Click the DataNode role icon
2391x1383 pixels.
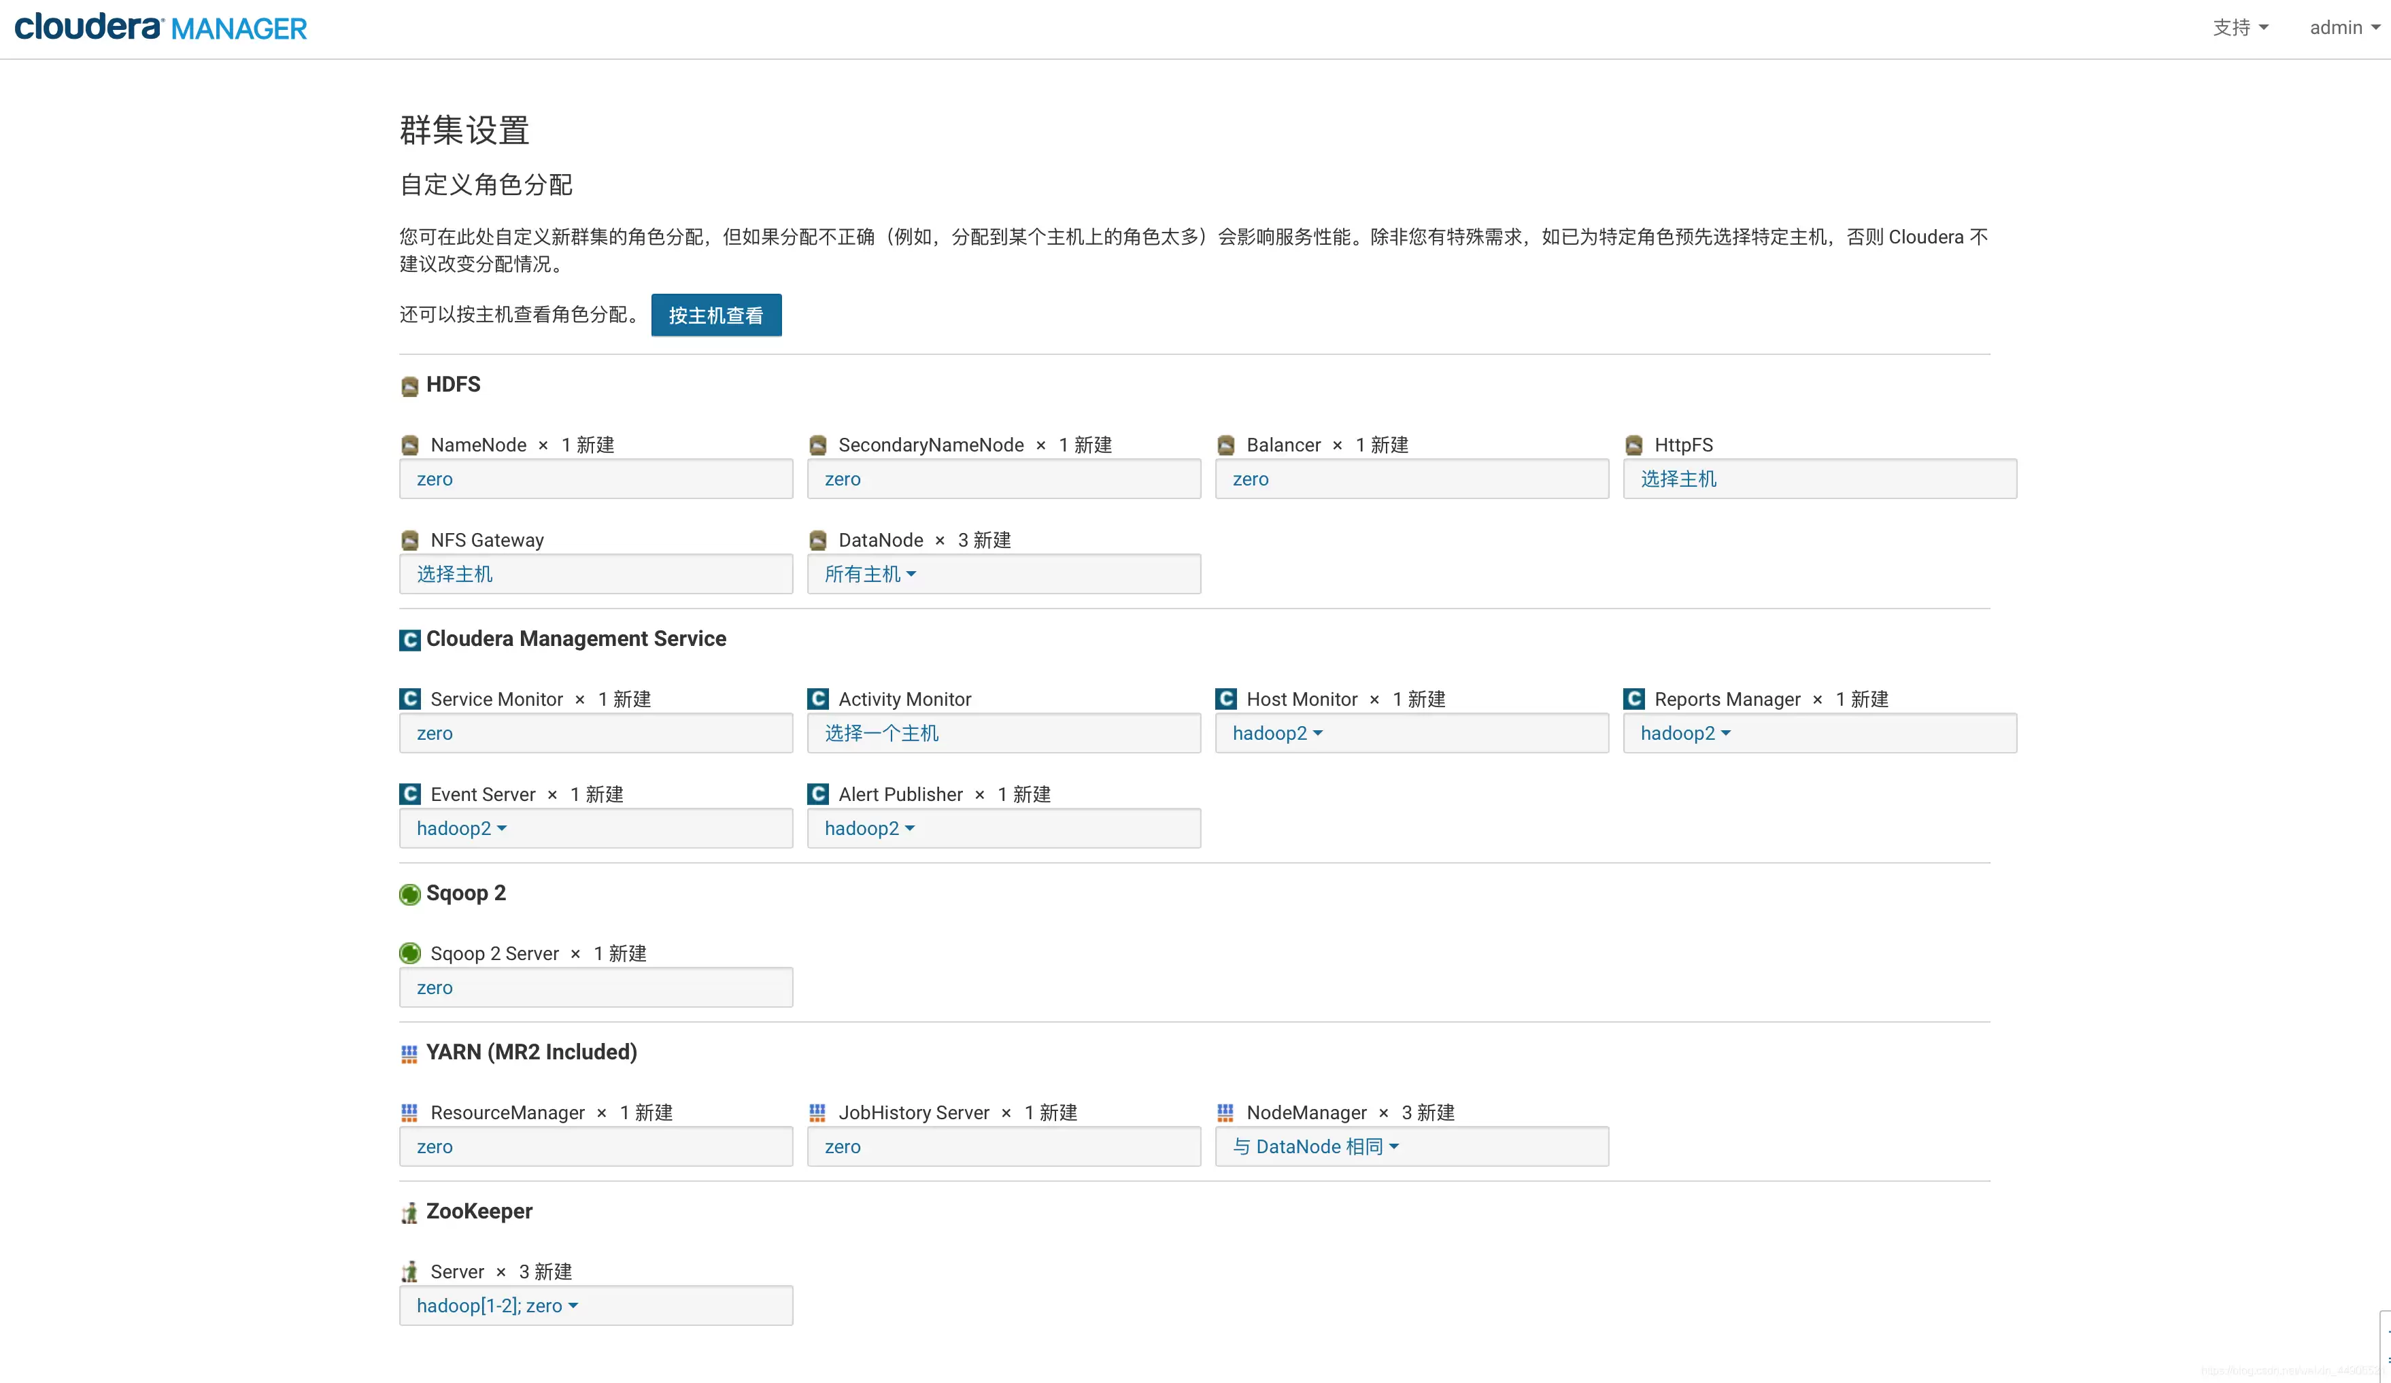(818, 541)
